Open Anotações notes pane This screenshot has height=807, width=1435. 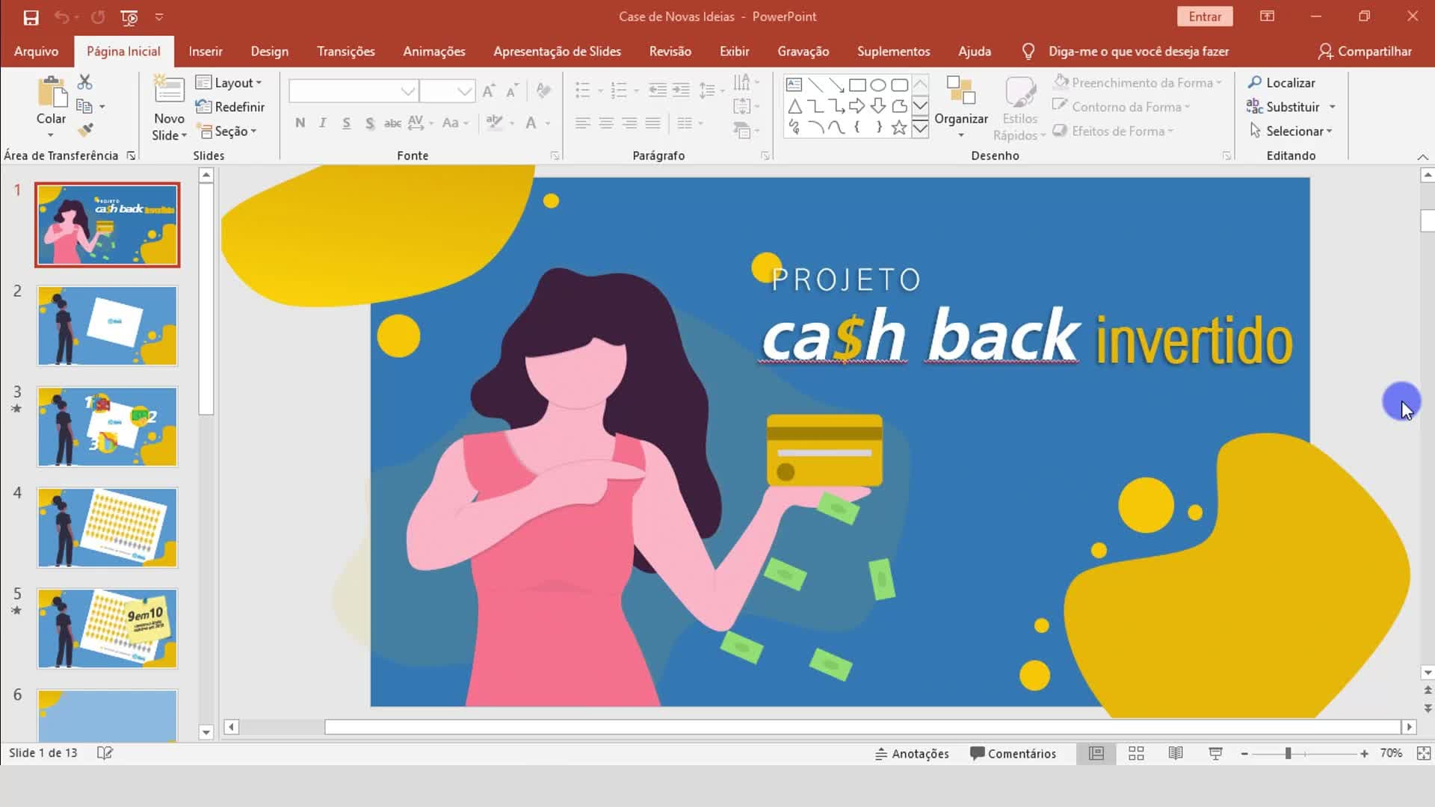(x=912, y=753)
